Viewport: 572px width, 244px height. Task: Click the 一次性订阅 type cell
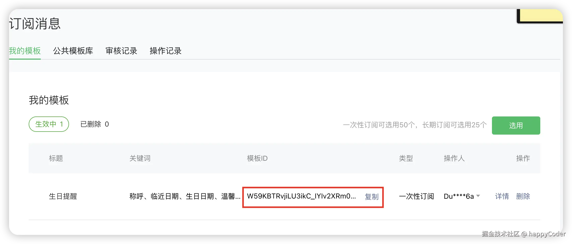click(x=416, y=196)
